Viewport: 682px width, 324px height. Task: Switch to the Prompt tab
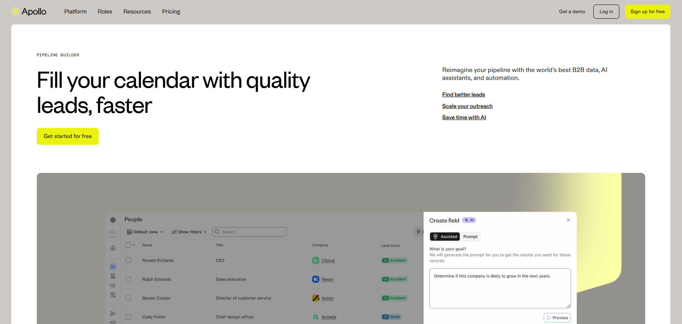[x=470, y=237]
